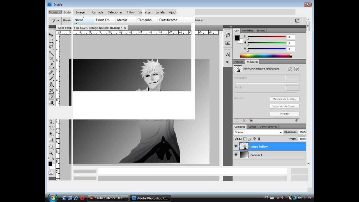This screenshot has width=359, height=202.
Task: Toggle lock all for layer
Action: click(x=259, y=139)
